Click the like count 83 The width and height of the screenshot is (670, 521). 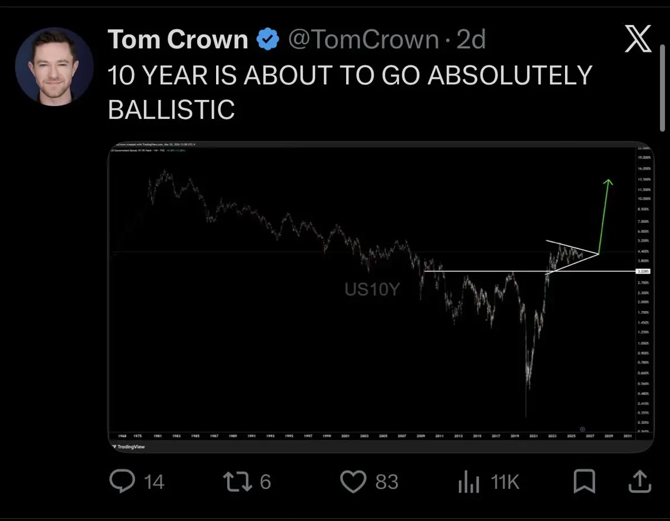[386, 481]
